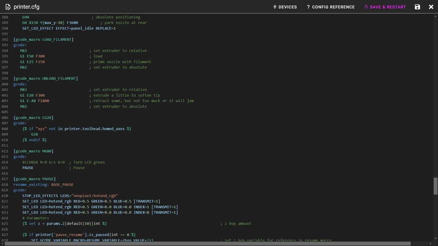The height and width of the screenshot is (246, 438).
Task: Click Save & Restart
Action: click(x=385, y=7)
